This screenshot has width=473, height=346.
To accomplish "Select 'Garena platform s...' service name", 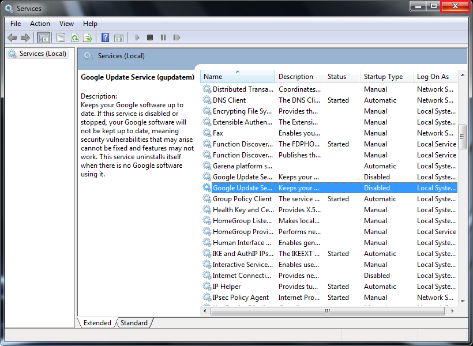I will tap(242, 166).
